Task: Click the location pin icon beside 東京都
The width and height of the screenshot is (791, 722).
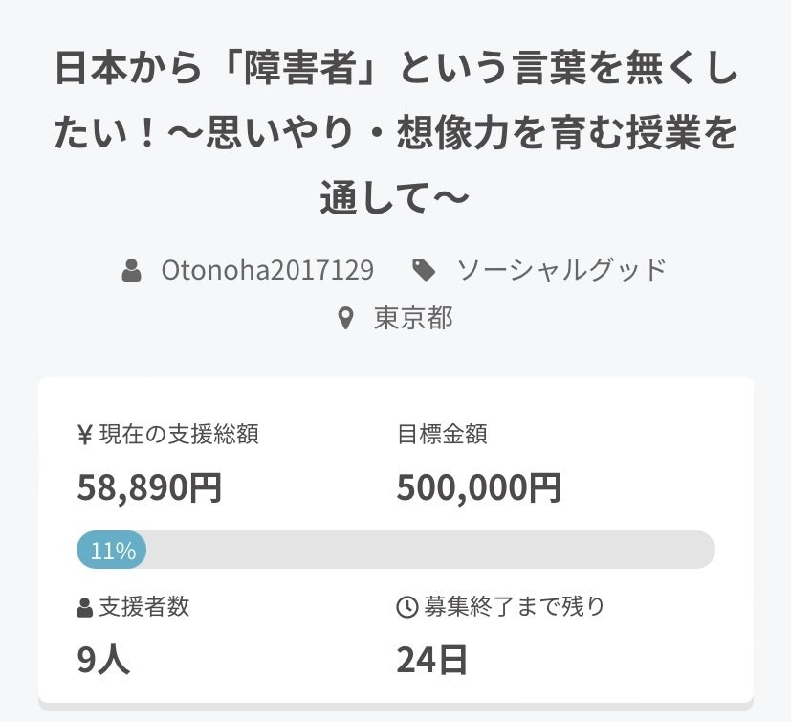Action: click(x=346, y=318)
